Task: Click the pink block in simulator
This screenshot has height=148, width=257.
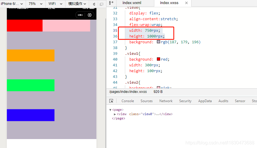Action: pos(66,25)
